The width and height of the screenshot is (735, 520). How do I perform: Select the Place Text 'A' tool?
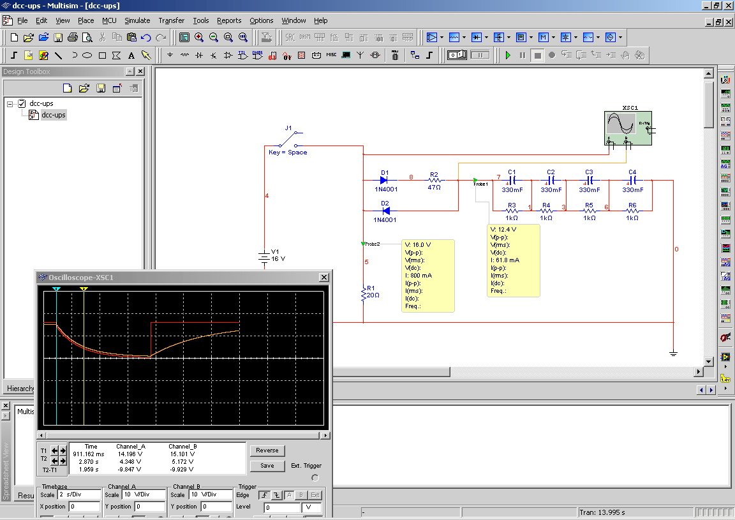(x=131, y=56)
